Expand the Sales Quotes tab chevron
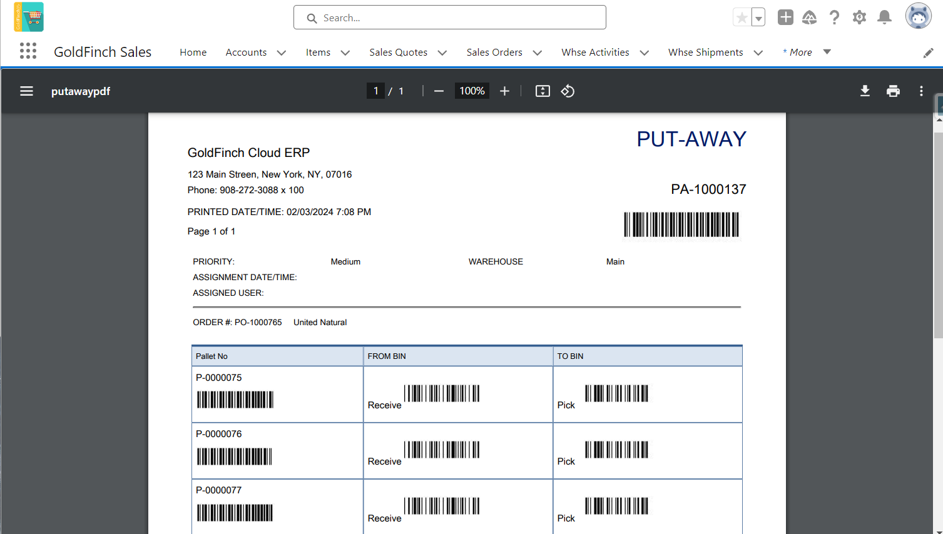Viewport: 943px width, 534px height. pyautogui.click(x=442, y=53)
